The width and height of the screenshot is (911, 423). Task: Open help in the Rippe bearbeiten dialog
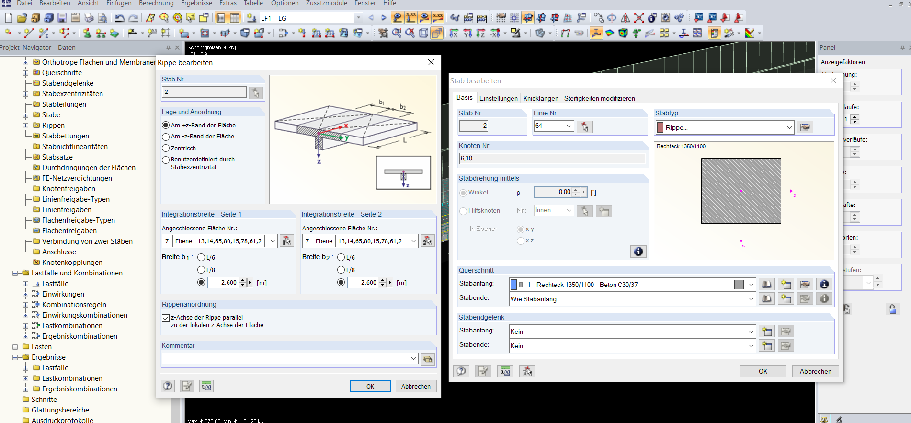(168, 386)
